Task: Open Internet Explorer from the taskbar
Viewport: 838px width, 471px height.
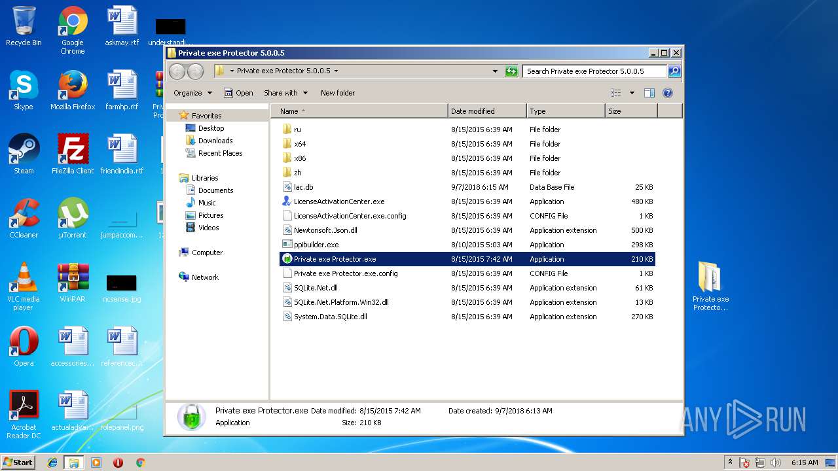Action: click(x=52, y=462)
